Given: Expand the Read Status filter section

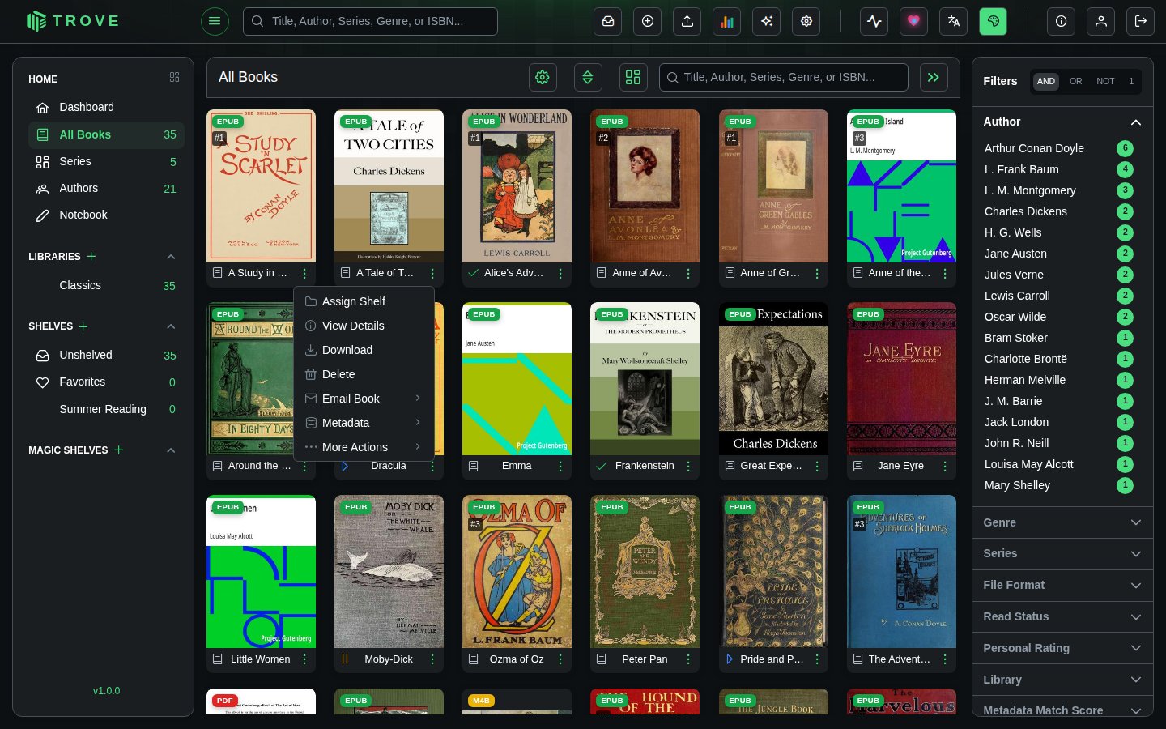Looking at the screenshot, I should click(1062, 616).
